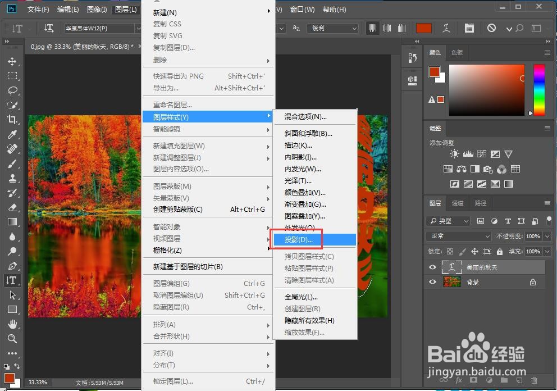Click the Hand tool in the toolbar
The image size is (557, 391).
click(x=12, y=324)
